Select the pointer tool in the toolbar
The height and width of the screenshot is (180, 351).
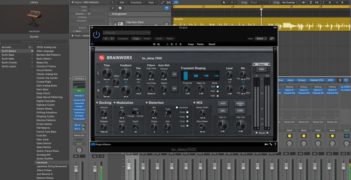[x=225, y=3]
